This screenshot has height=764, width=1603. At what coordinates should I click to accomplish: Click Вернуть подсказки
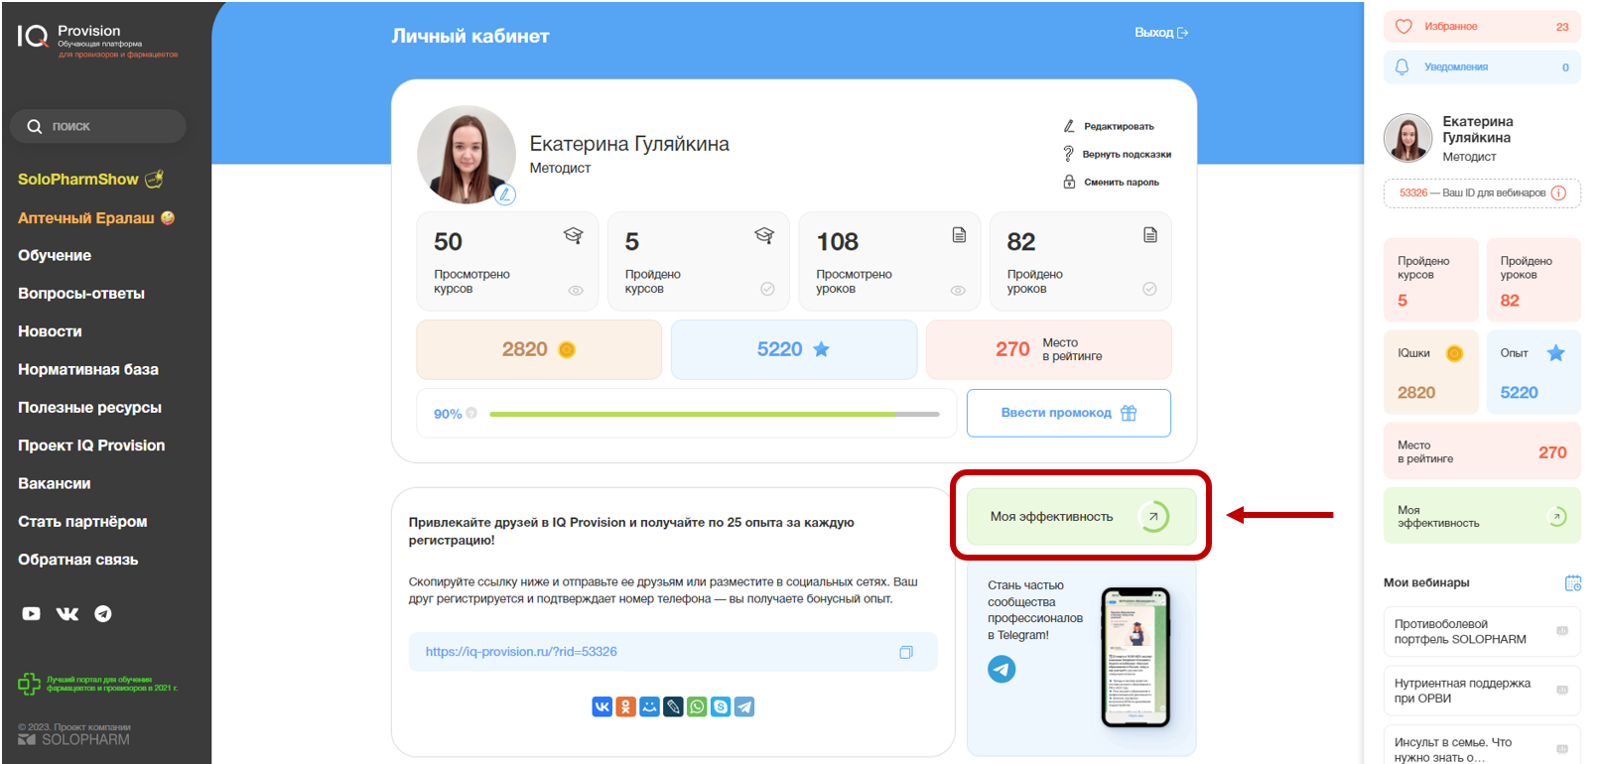click(1118, 154)
